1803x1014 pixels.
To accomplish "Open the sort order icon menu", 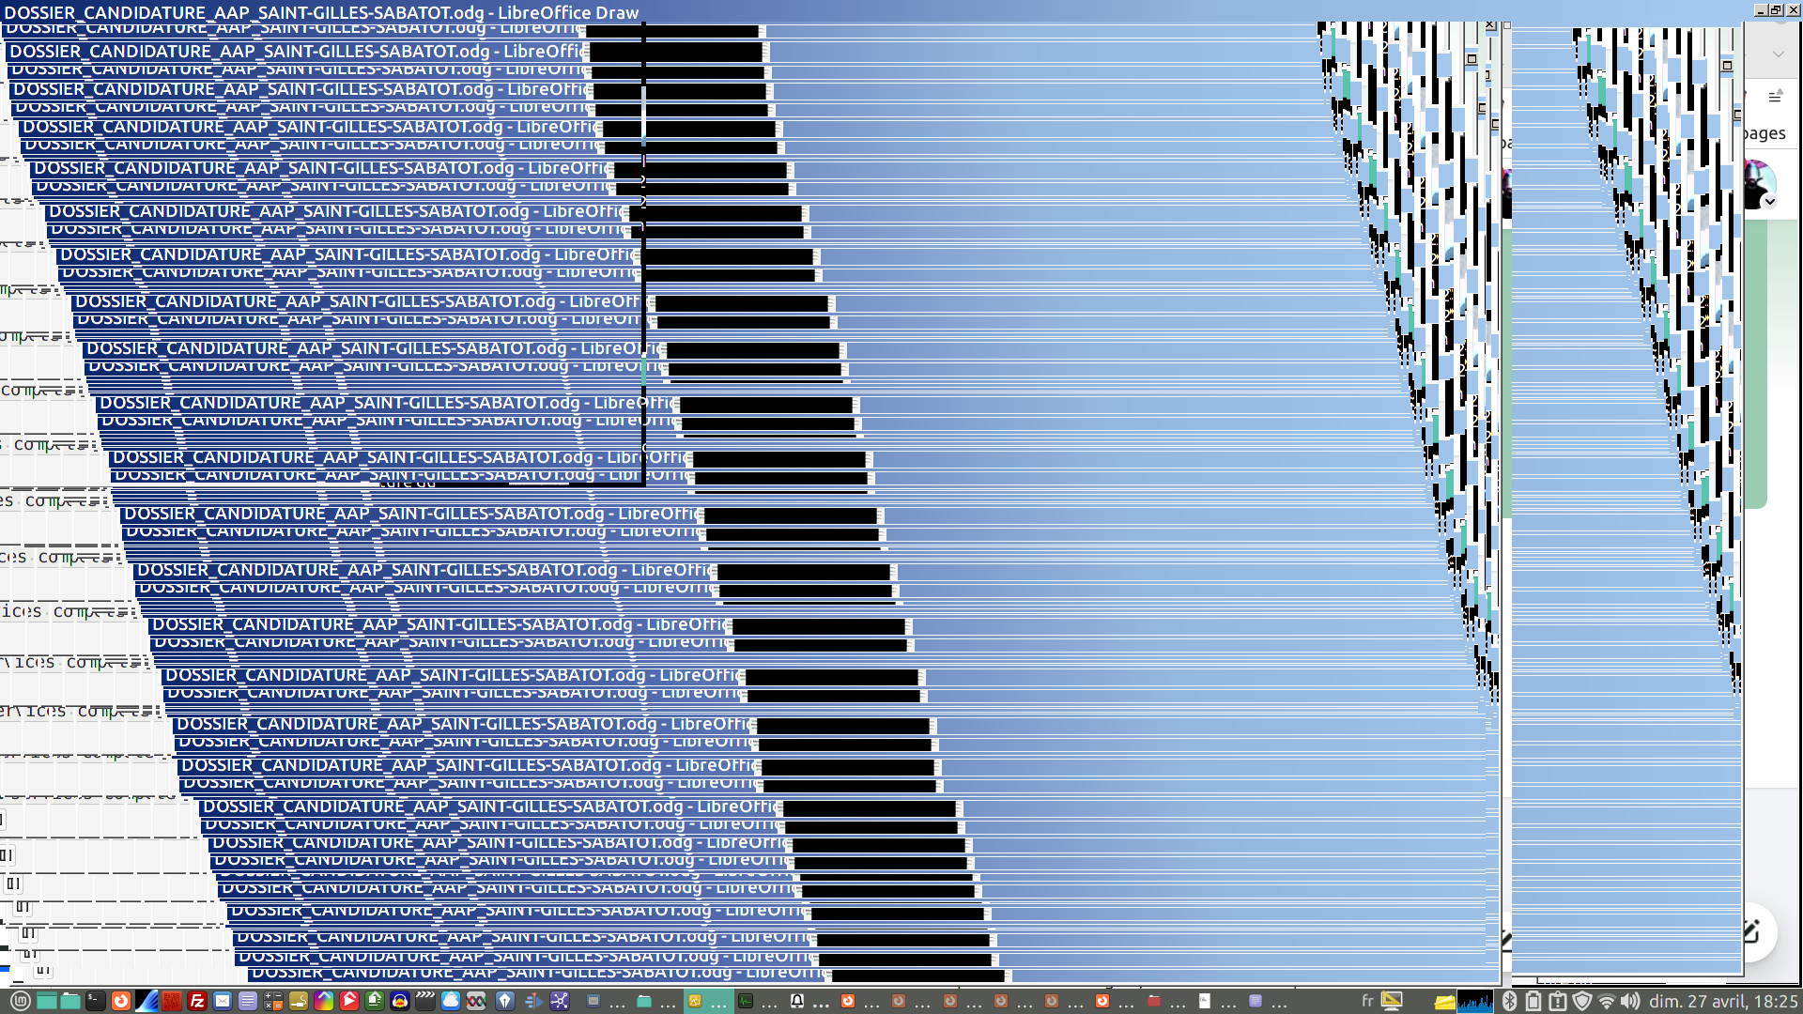I will [x=1775, y=97].
